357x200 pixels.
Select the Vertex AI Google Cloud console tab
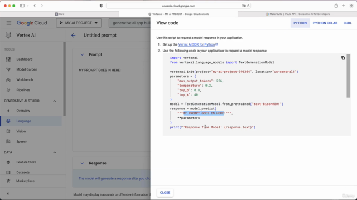click(x=178, y=14)
